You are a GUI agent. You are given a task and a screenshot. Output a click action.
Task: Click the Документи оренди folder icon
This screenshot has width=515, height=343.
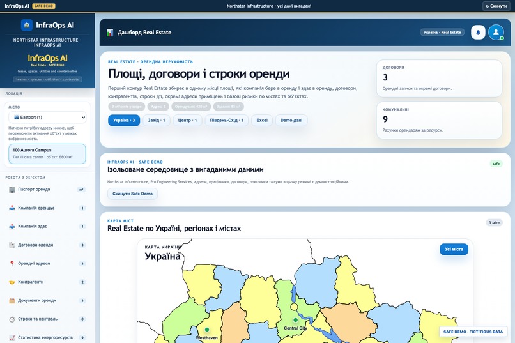point(12,301)
